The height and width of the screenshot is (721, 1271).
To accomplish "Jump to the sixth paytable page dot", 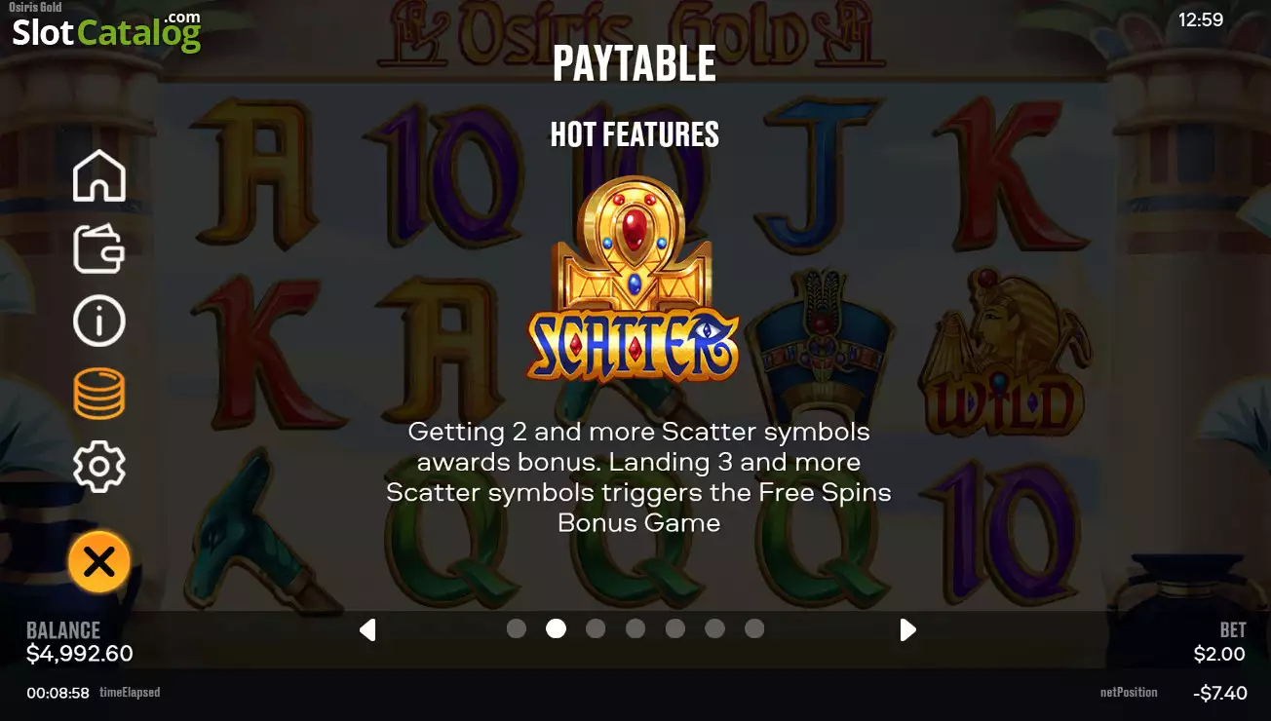I will [714, 628].
